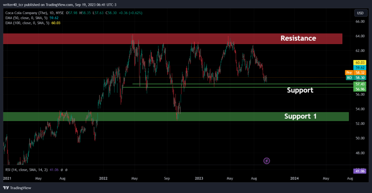Viewport: 372px width, 193px height.
Task: Click the upper green support line at 57.43
Action: pos(243,84)
